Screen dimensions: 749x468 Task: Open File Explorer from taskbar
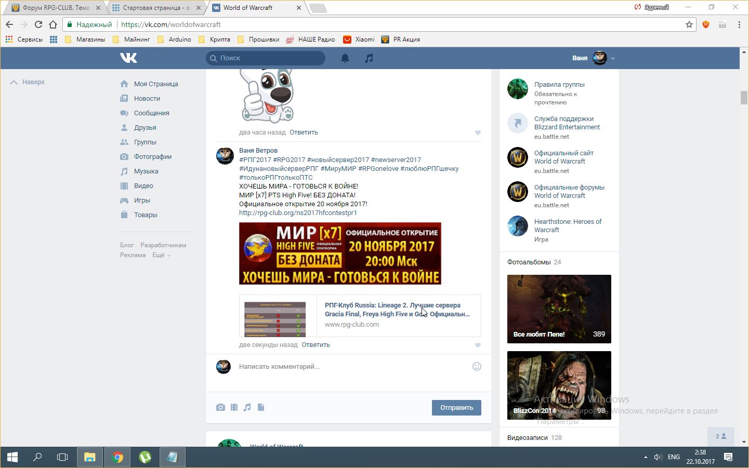90,458
